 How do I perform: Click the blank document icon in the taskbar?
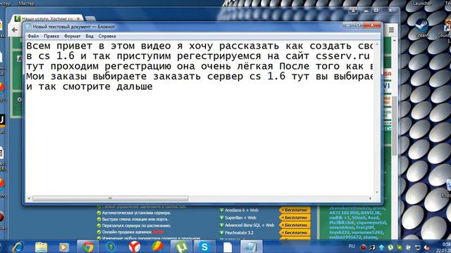point(228,247)
